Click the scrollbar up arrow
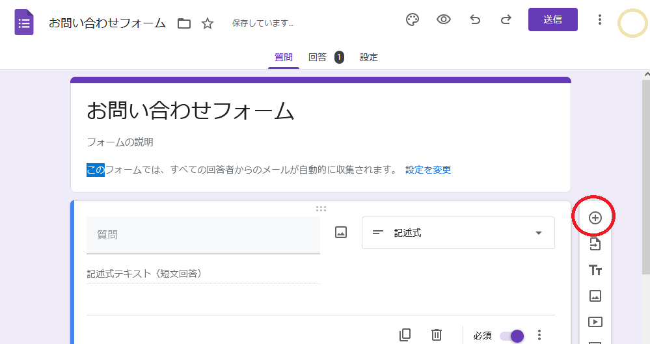Image resolution: width=650 pixels, height=344 pixels. point(646,75)
